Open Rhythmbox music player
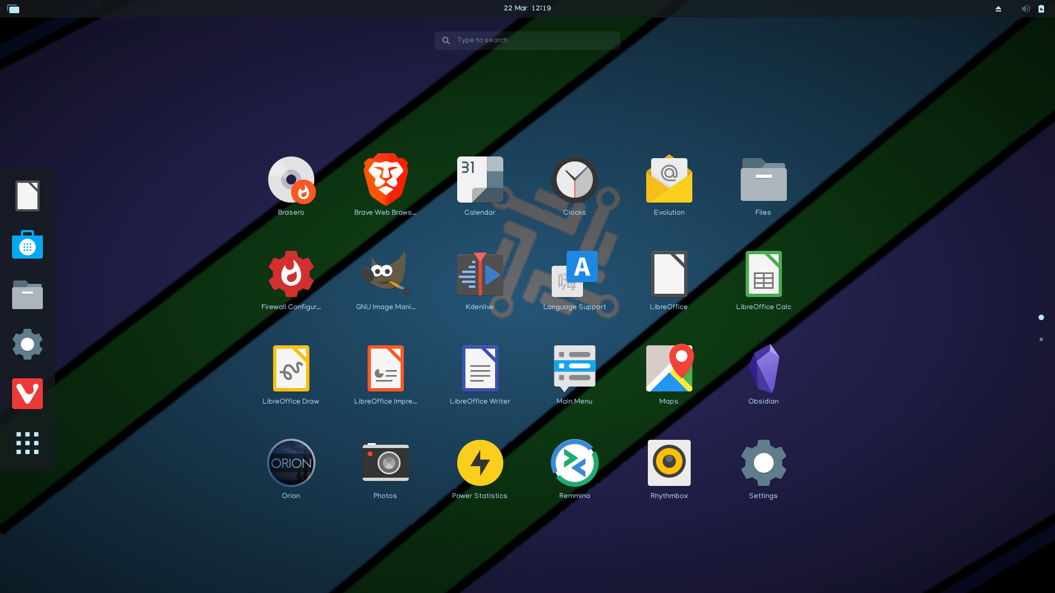 point(669,463)
